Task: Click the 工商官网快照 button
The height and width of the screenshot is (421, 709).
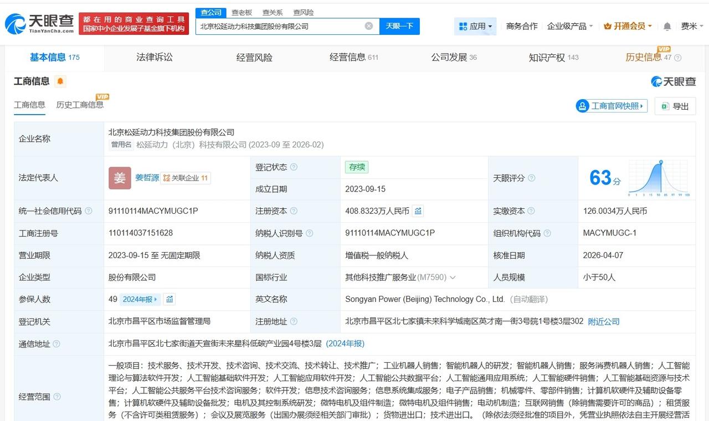Action: pos(612,106)
